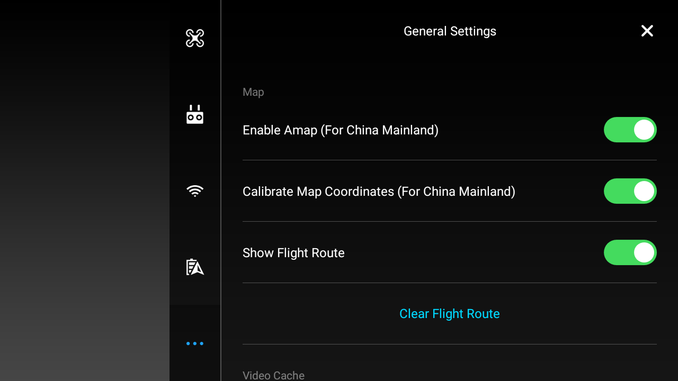Toggle off Show Flight Route

click(630, 252)
